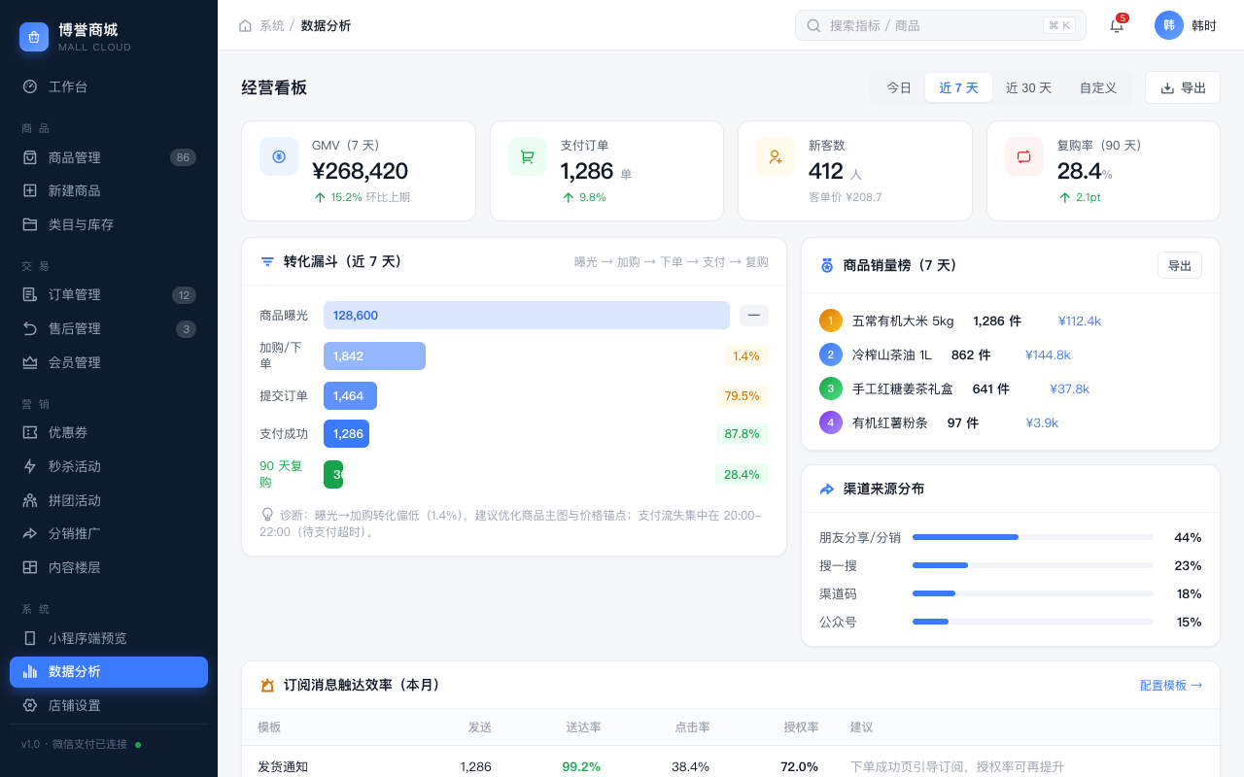
Task: Switch time range to 今日
Action: point(899,87)
